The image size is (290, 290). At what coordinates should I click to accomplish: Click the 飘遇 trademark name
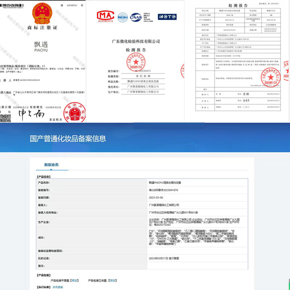(41, 44)
